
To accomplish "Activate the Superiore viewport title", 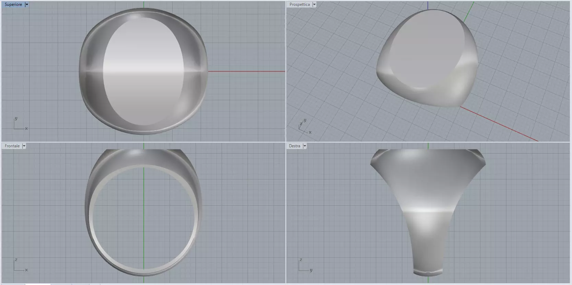I will (13, 4).
